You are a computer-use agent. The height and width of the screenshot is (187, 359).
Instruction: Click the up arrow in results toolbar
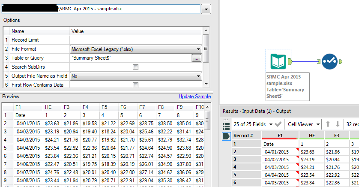point(328,124)
